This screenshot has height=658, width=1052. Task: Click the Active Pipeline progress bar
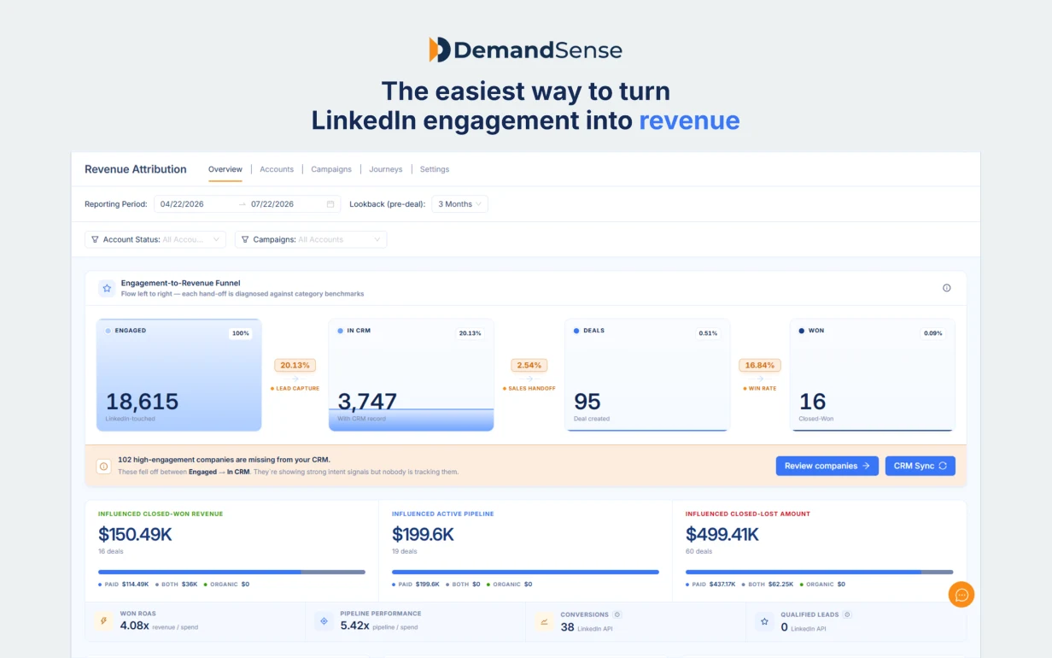[525, 572]
